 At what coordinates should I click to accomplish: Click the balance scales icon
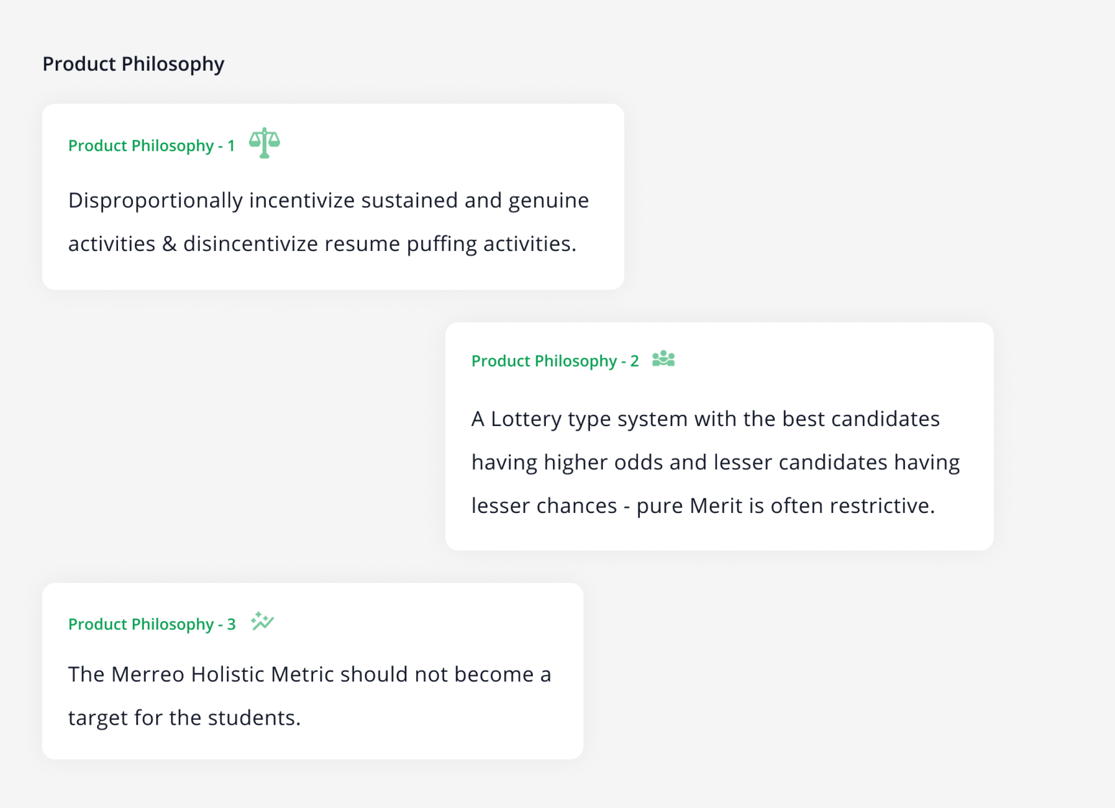coord(264,143)
